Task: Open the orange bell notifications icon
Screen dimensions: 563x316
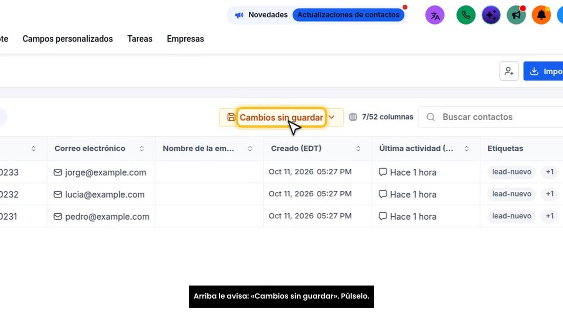Action: click(541, 15)
